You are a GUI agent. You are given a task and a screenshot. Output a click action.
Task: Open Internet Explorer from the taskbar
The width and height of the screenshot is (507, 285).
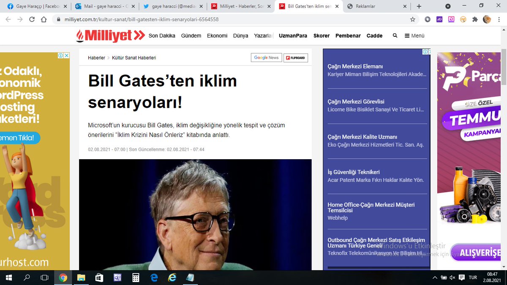pos(172,277)
